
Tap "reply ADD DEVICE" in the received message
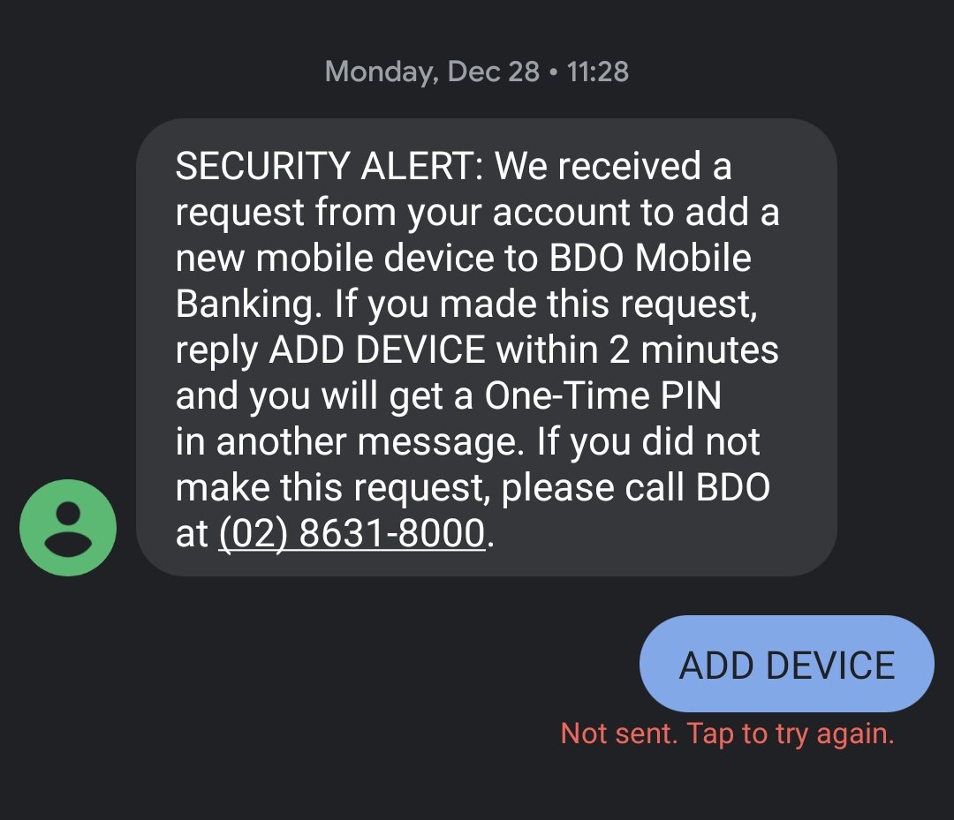pos(330,350)
